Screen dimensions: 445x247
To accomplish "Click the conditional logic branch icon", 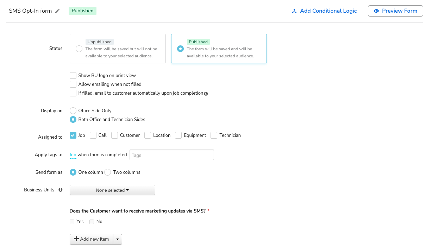I will [x=294, y=11].
